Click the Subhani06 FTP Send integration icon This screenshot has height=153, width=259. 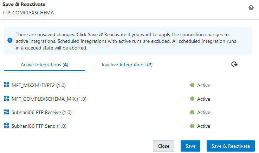point(6,126)
